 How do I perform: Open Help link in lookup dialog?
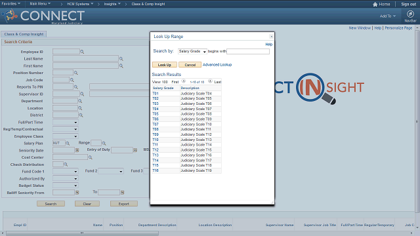(x=268, y=45)
